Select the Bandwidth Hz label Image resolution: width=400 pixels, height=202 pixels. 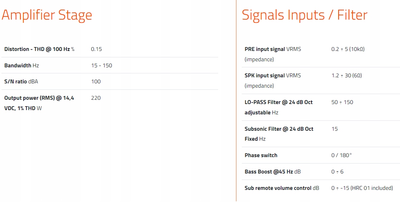(22, 66)
